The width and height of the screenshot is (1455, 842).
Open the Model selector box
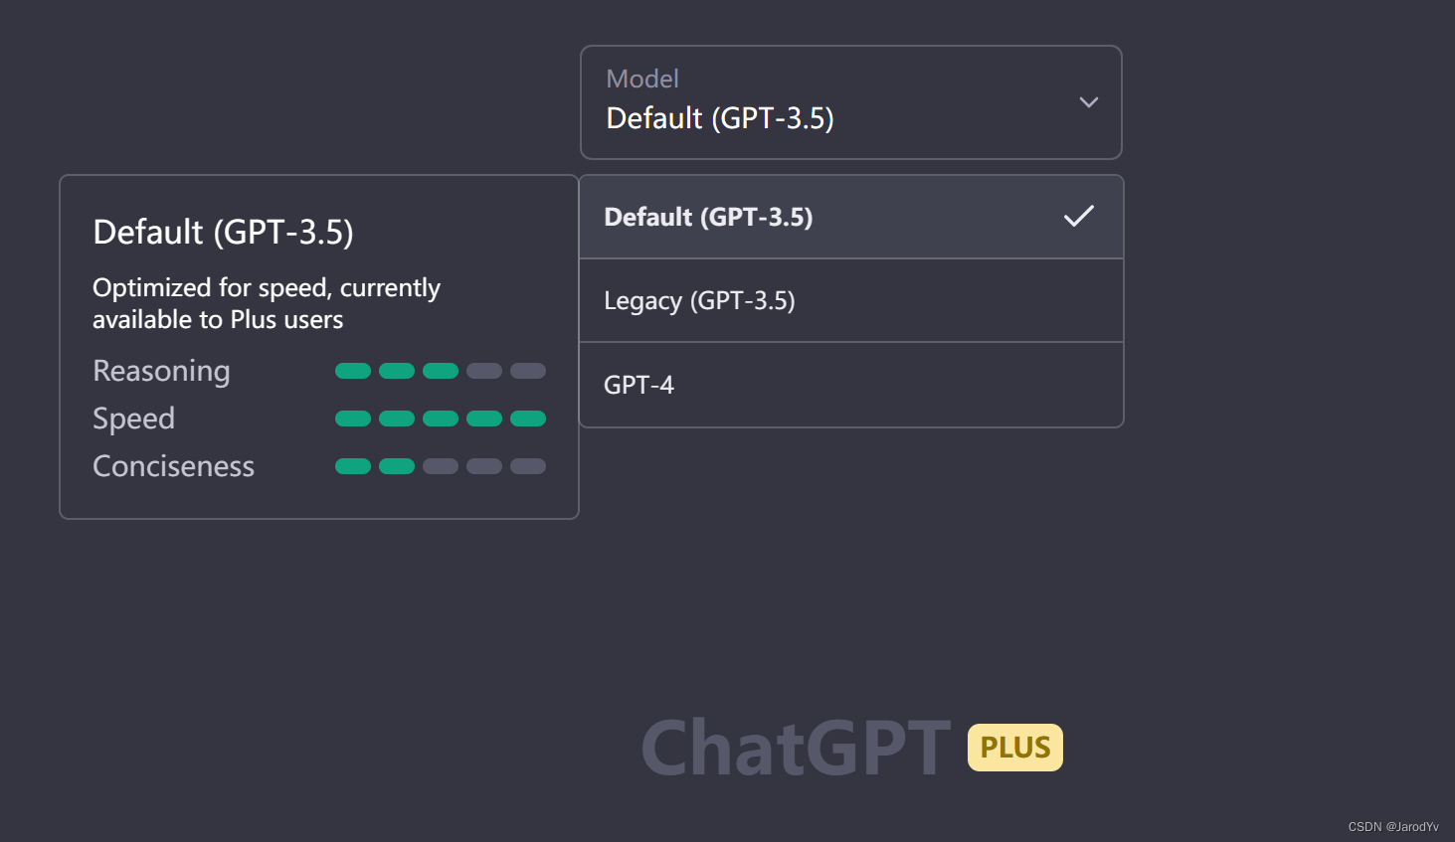tap(850, 102)
